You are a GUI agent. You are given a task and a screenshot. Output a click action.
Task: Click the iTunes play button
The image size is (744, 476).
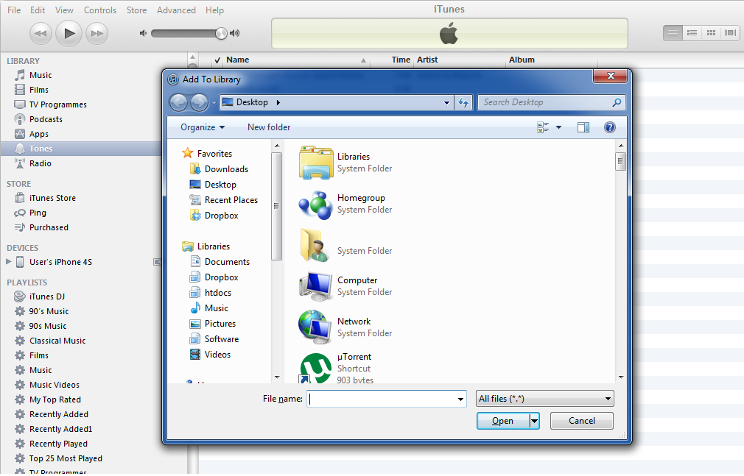coord(69,33)
